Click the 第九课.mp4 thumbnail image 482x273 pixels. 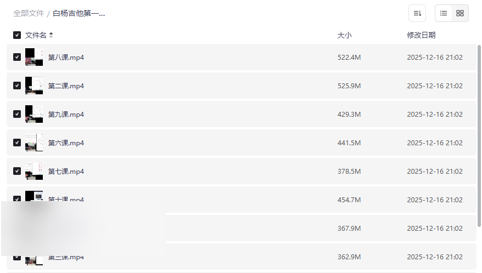[34, 114]
